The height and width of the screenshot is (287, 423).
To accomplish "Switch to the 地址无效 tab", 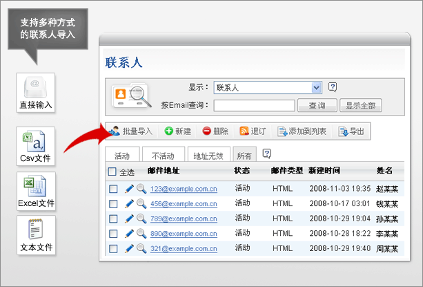I will click(x=208, y=154).
